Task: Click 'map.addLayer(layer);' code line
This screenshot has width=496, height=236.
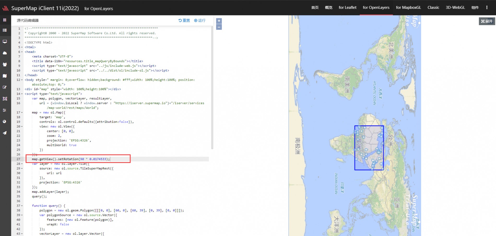Action: pos(50,192)
